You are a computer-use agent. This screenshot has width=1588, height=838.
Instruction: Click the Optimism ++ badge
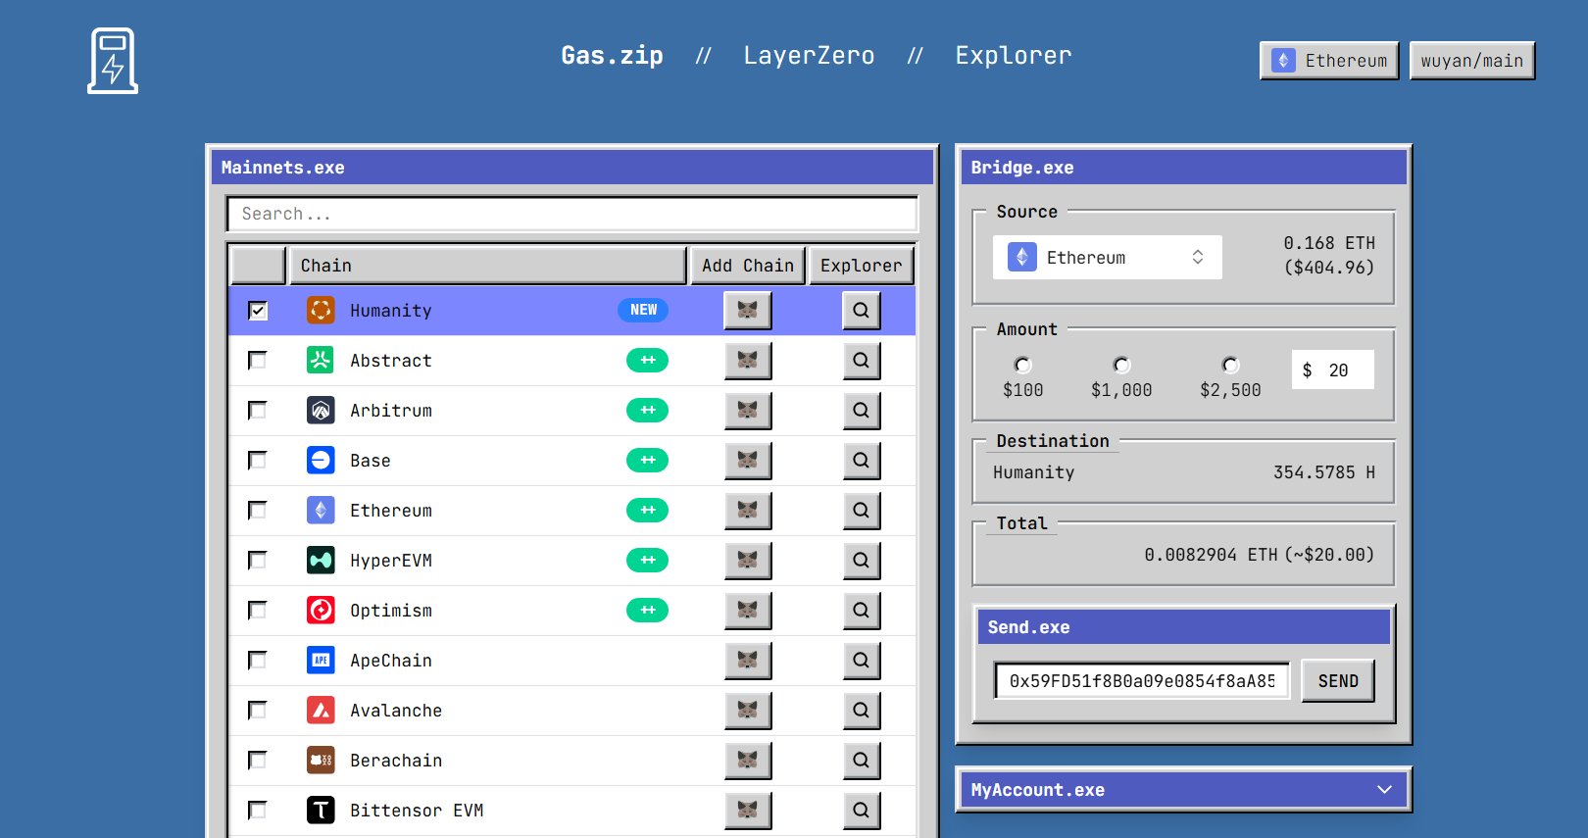pos(647,611)
